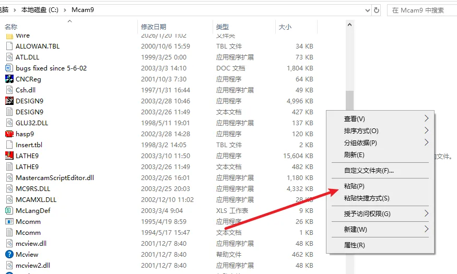
Task: Click the 帮助文件 type cell
Action: coord(229,255)
